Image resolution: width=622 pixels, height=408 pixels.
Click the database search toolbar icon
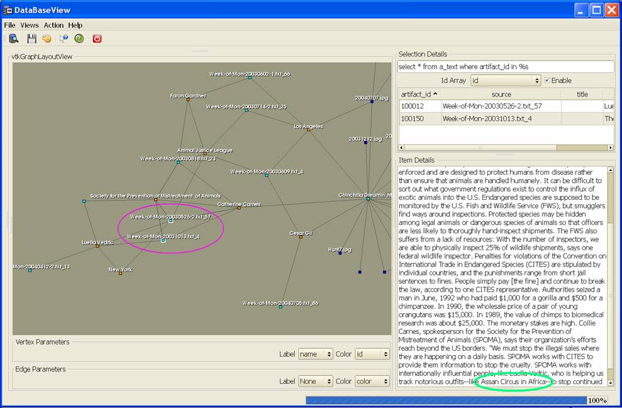coord(14,39)
